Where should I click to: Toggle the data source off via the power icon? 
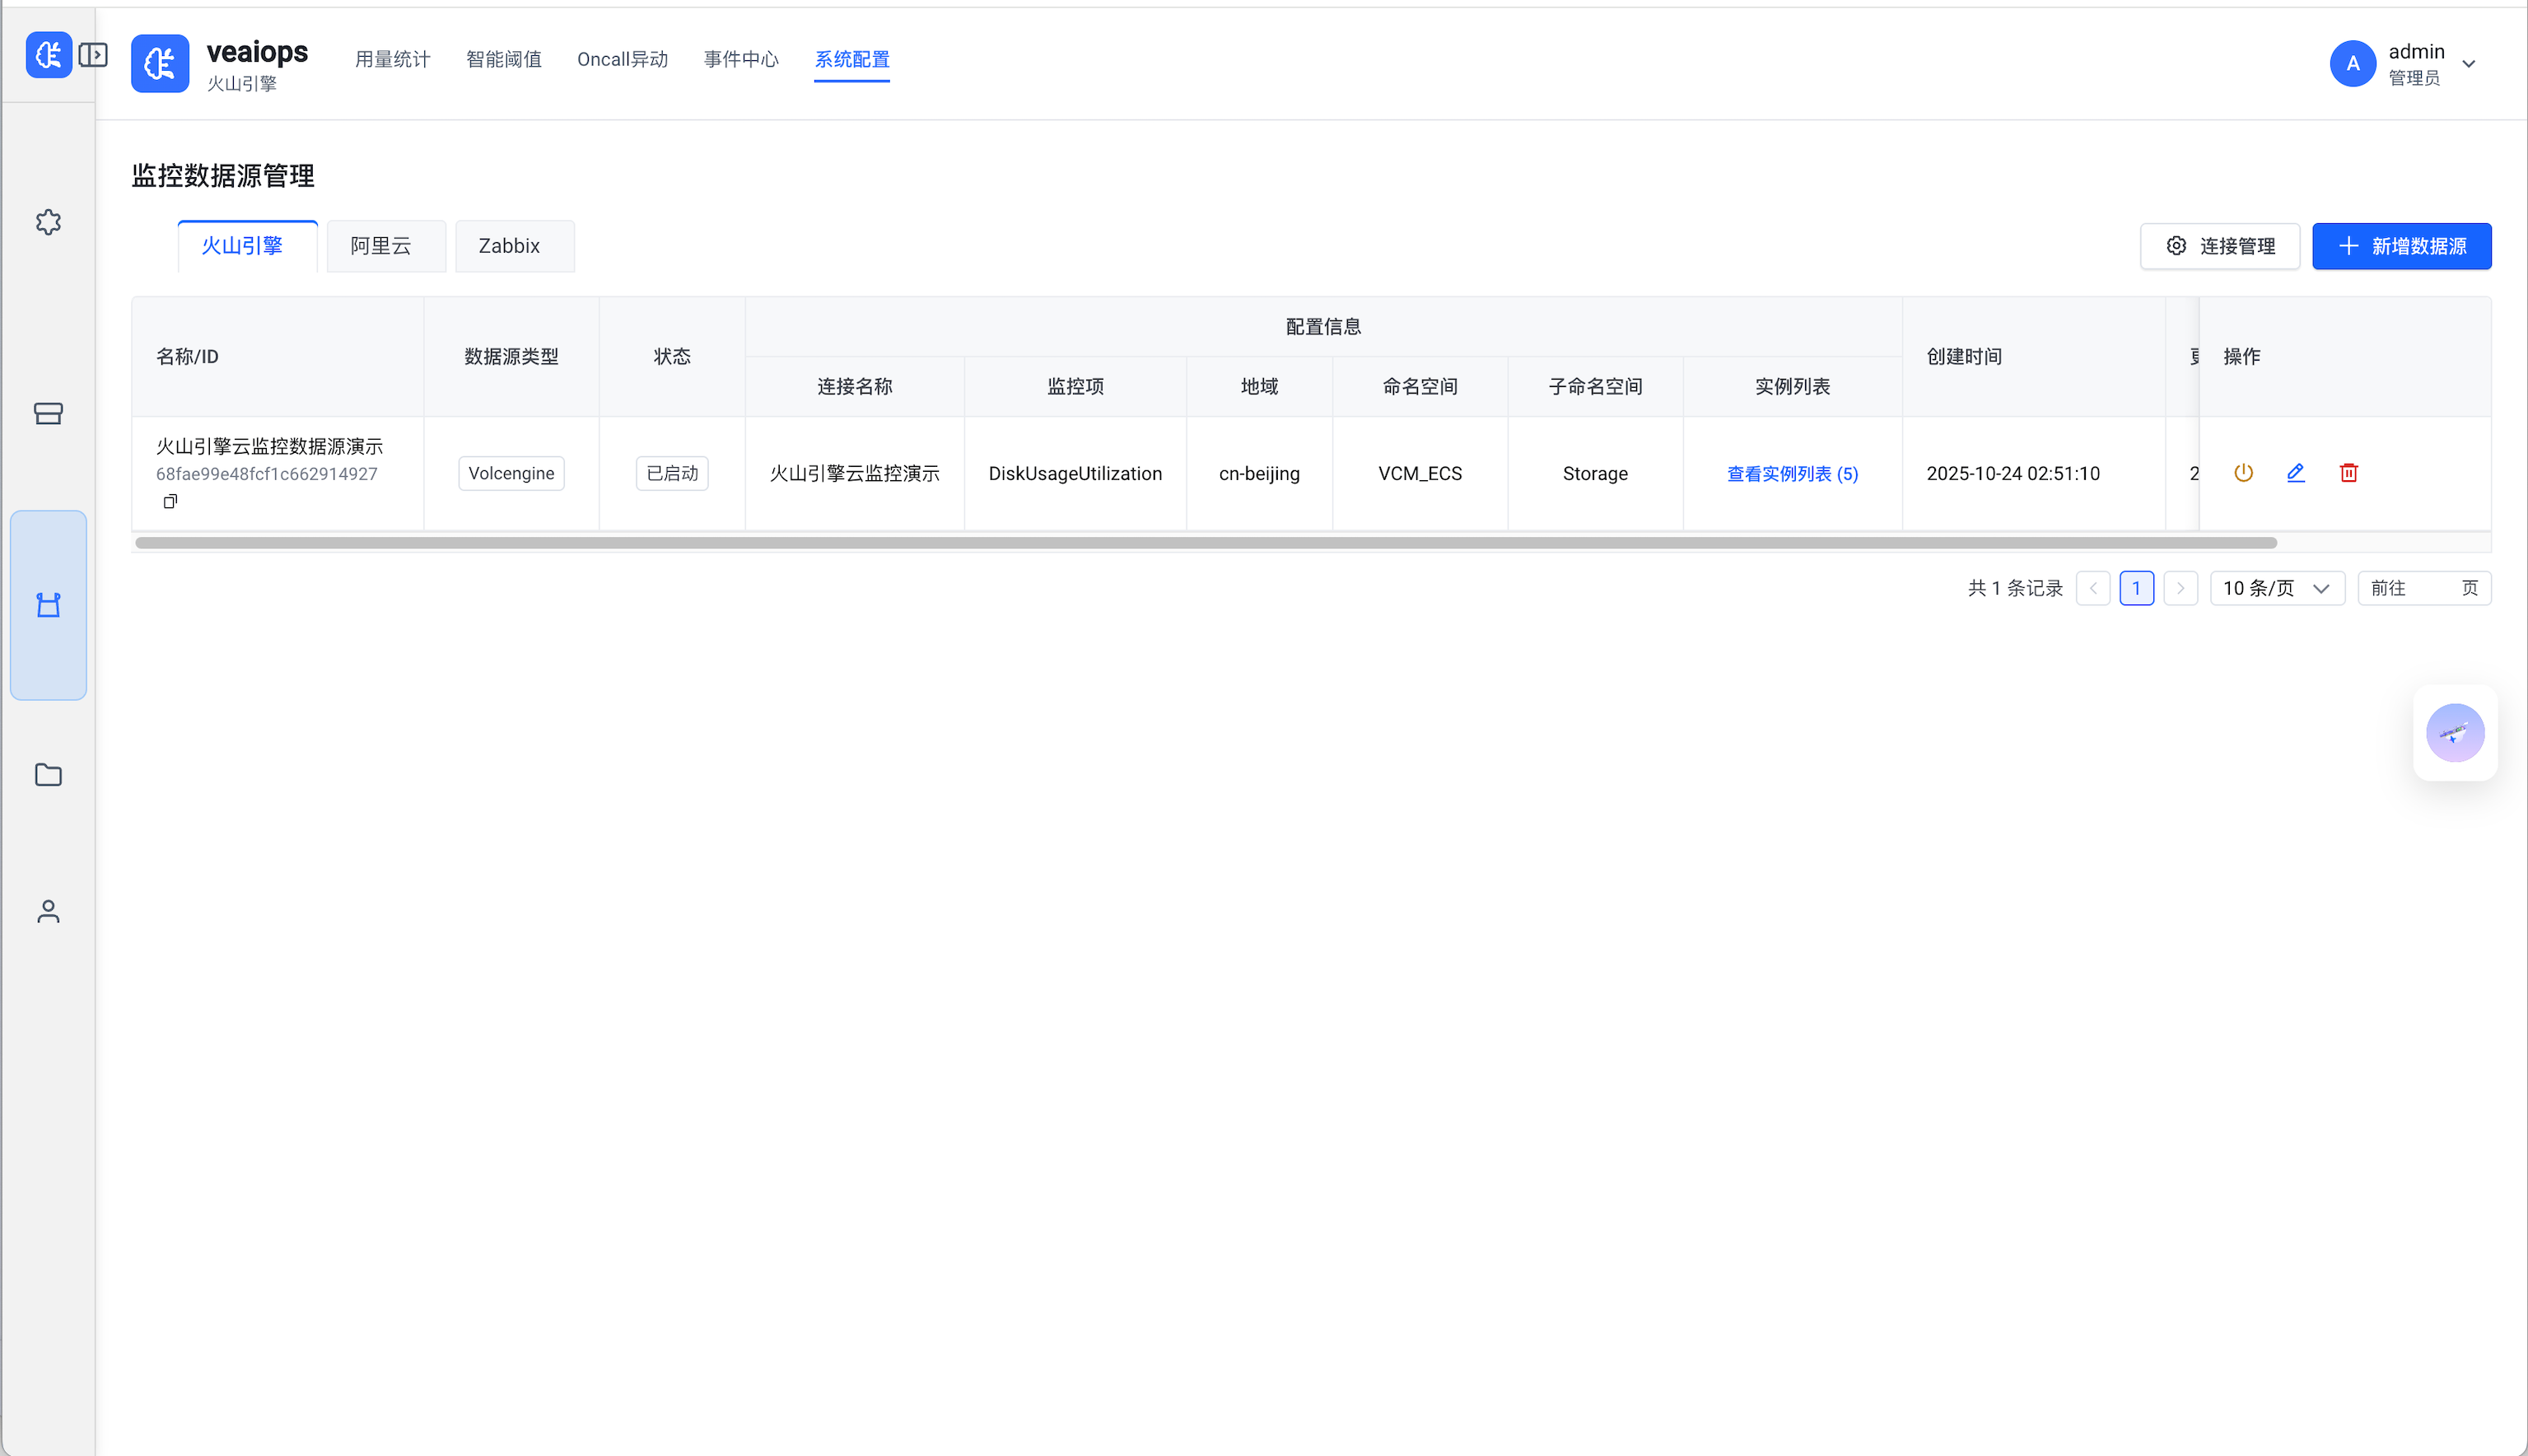tap(2242, 473)
